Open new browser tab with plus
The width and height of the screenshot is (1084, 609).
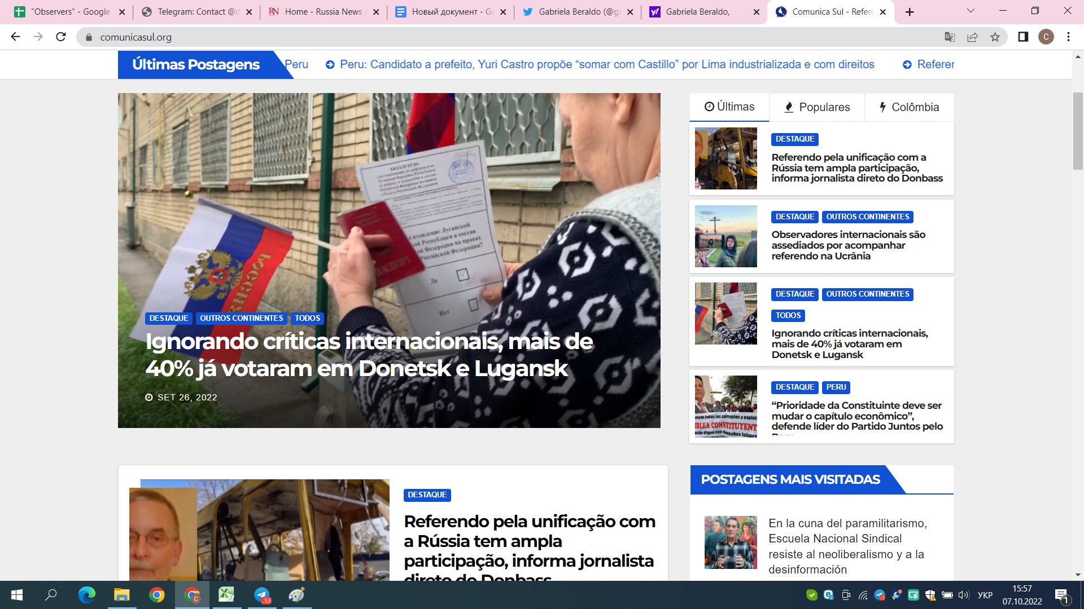(x=910, y=12)
